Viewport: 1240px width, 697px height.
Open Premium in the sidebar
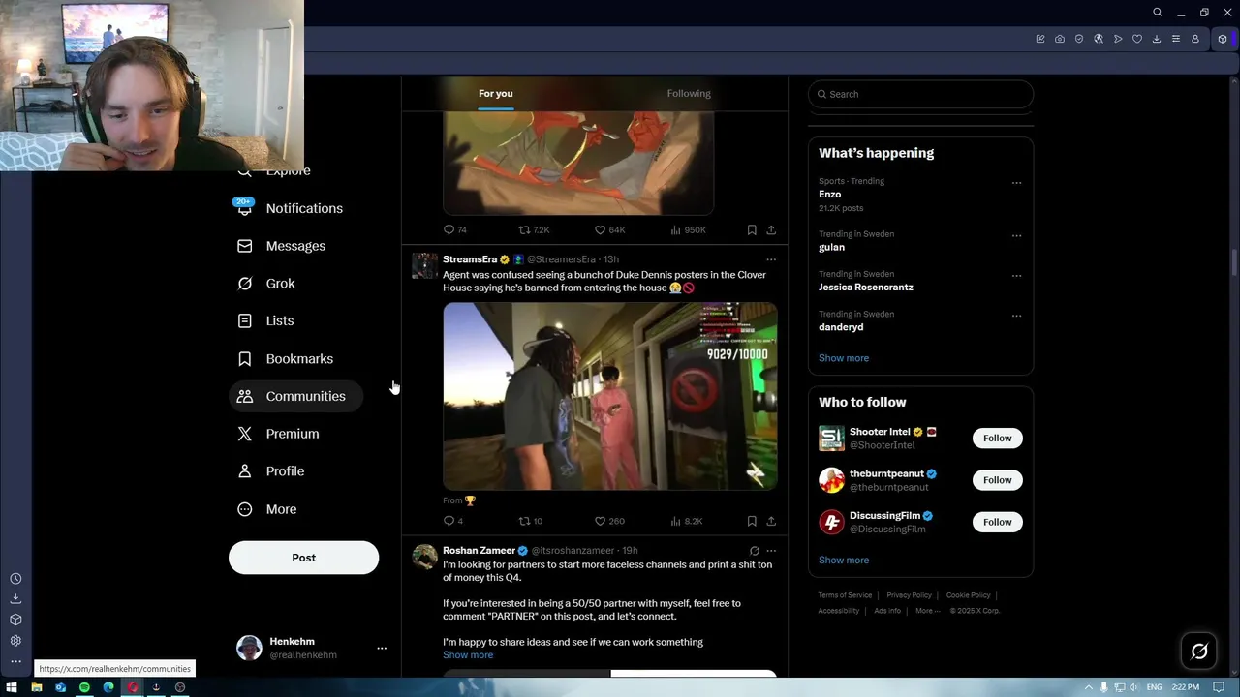pyautogui.click(x=279, y=434)
